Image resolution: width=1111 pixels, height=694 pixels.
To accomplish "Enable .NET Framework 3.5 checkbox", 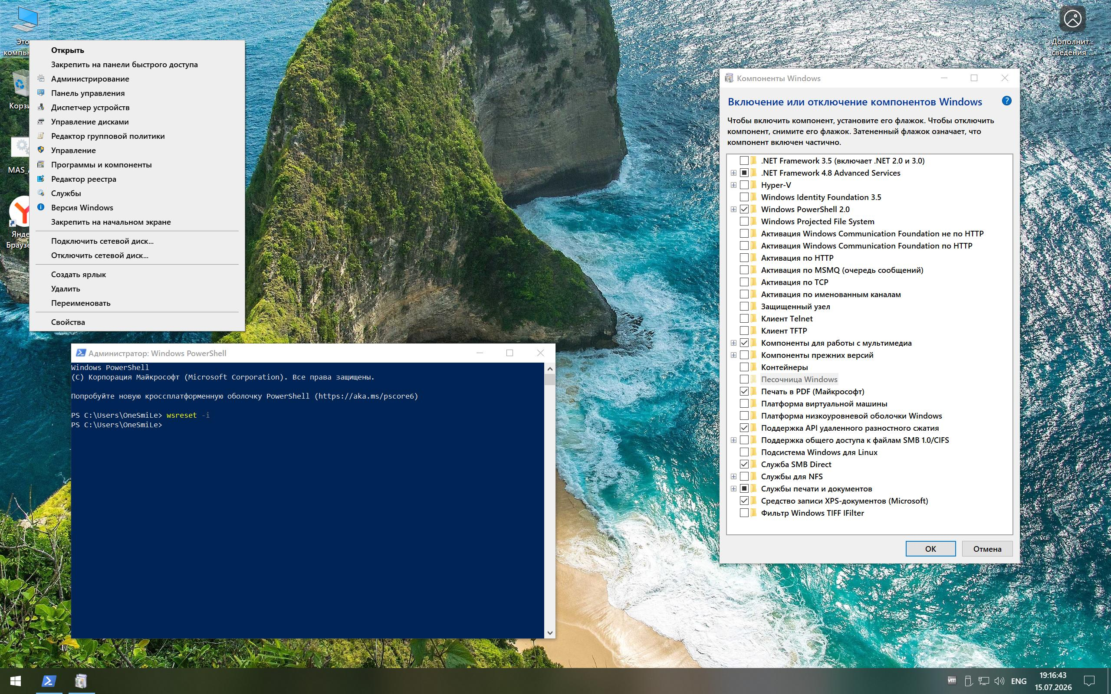I will [744, 160].
